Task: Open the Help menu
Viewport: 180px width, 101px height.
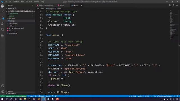Action: pos(42,2)
